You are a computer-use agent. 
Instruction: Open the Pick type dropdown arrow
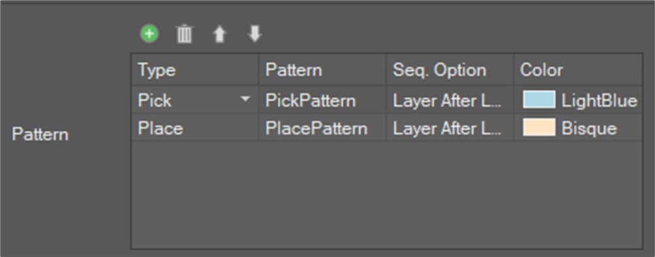coord(245,100)
